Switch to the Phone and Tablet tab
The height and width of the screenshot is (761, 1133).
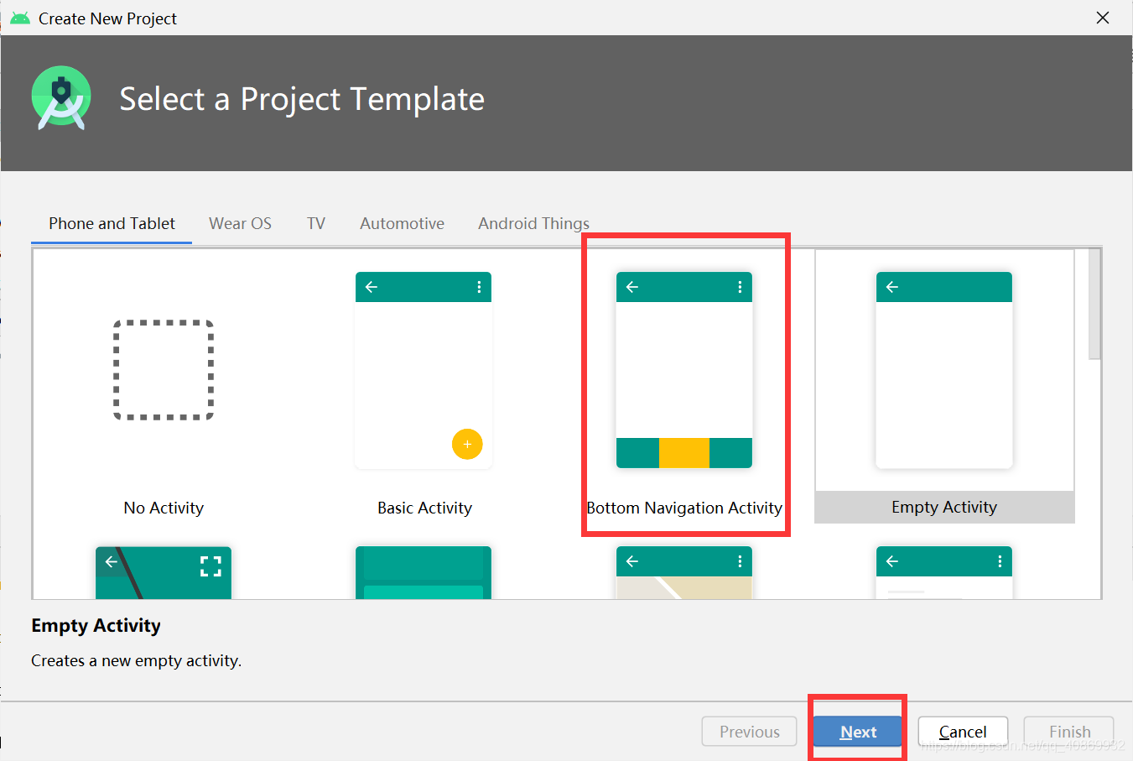112,223
